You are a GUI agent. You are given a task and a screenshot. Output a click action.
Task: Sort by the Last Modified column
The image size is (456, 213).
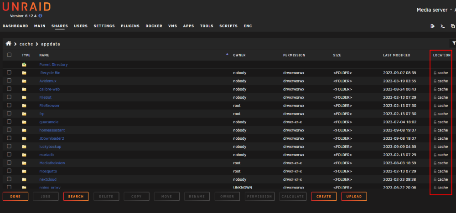click(x=397, y=55)
